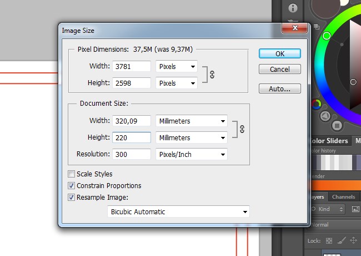361x256 pixels.
Task: Click the document Height input field
Action: [x=132, y=137]
